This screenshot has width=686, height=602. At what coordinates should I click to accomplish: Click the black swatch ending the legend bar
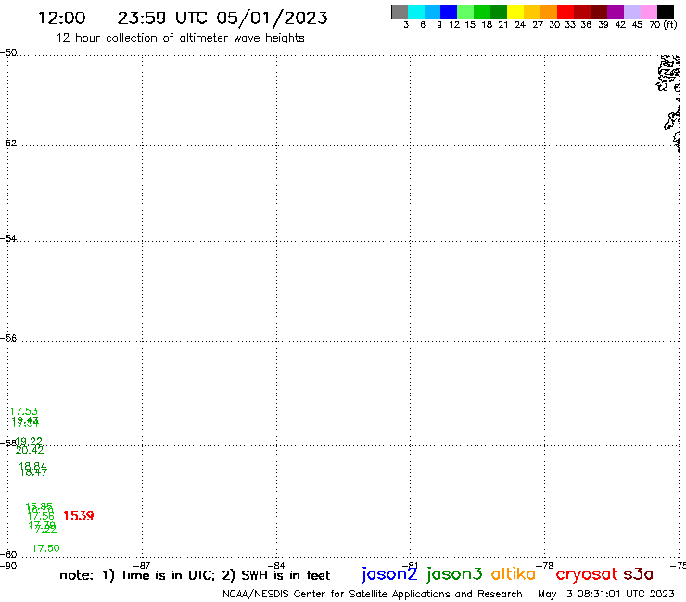click(666, 12)
